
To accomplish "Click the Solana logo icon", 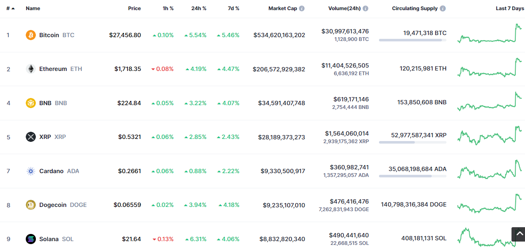I will 31,239.
